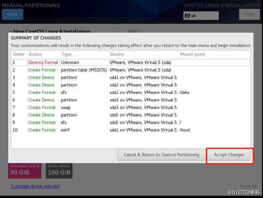Screen dimensions: 263x198
Task: Click the Reset All button
Action: (x=248, y=186)
